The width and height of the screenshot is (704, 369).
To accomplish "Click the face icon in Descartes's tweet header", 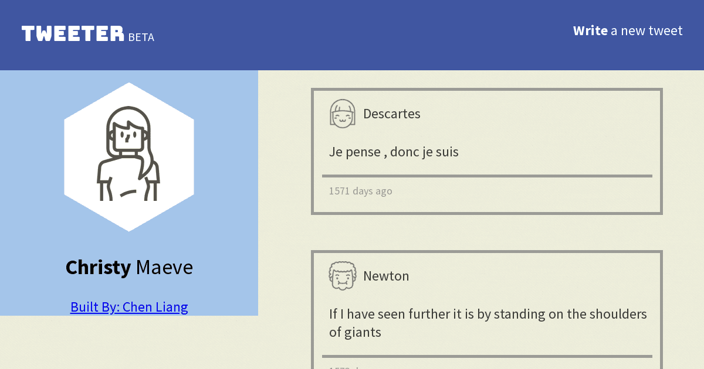I will [x=343, y=114].
